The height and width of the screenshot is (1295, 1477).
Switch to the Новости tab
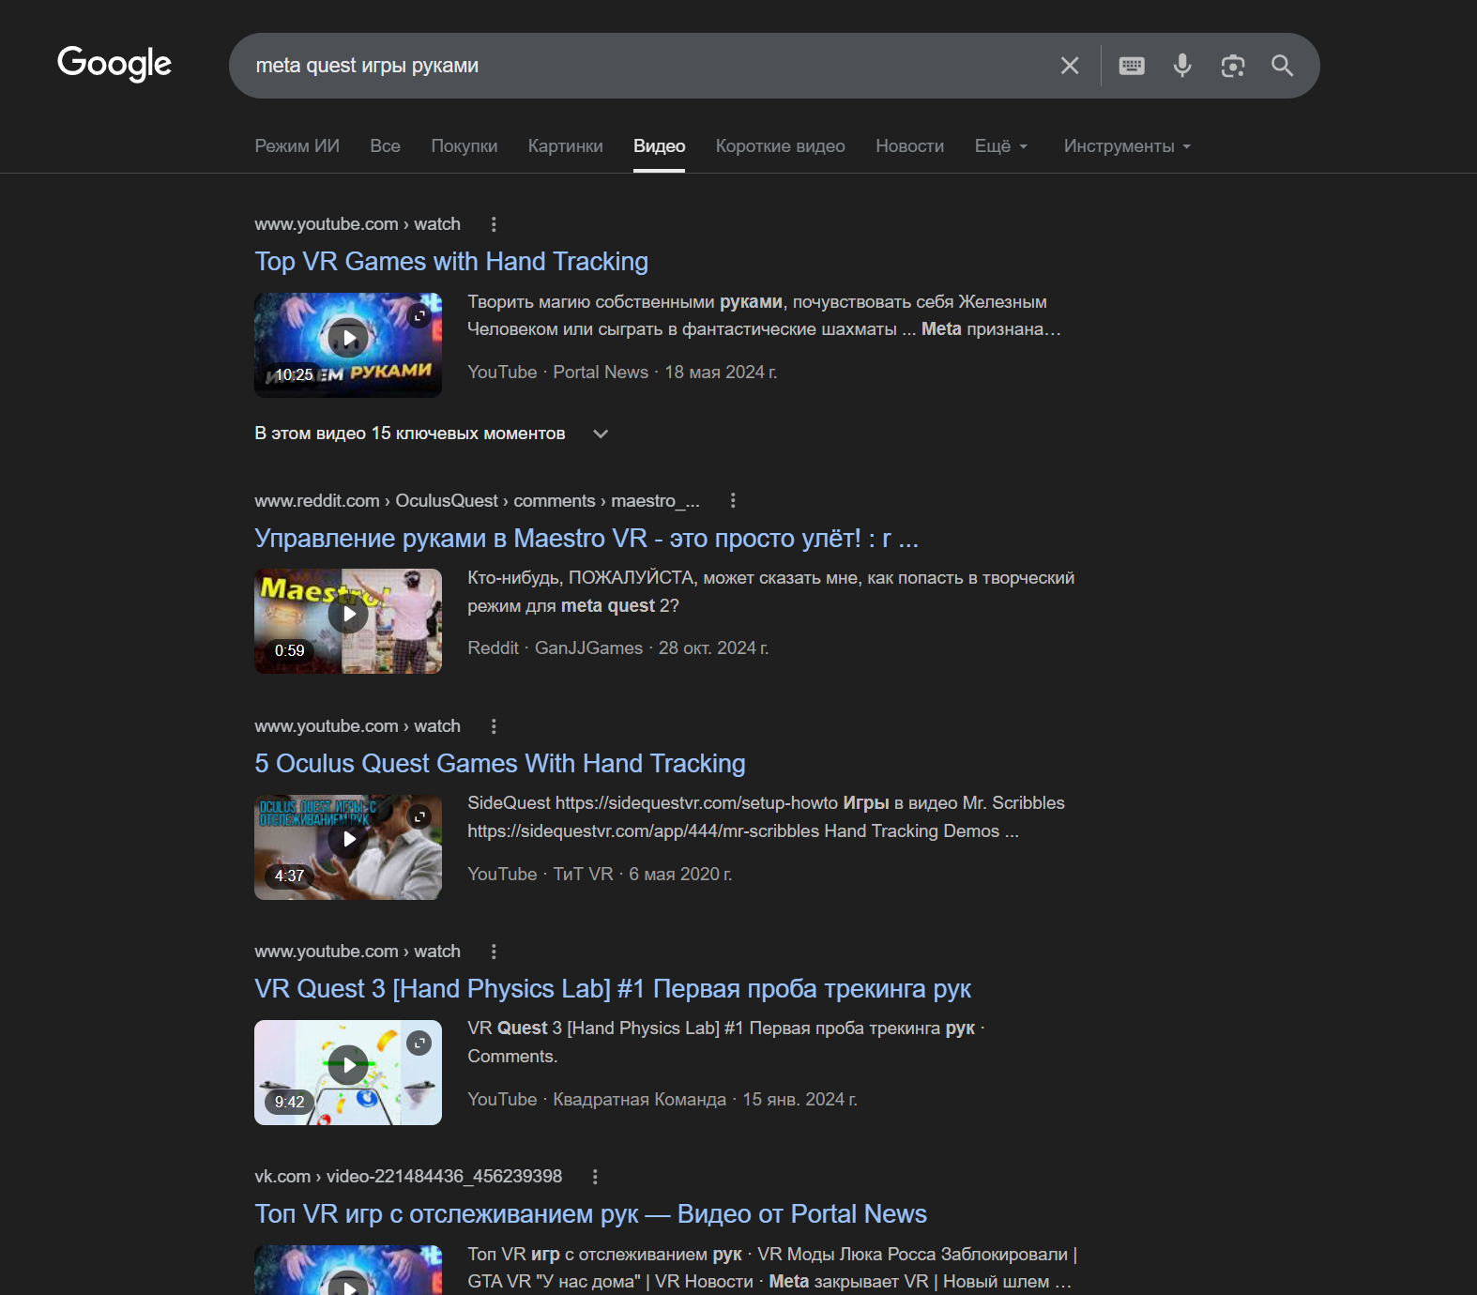(910, 146)
